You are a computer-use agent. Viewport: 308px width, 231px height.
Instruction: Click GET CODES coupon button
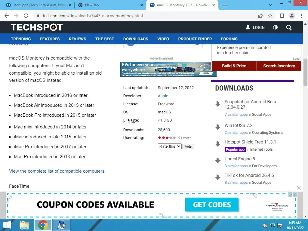point(212,205)
